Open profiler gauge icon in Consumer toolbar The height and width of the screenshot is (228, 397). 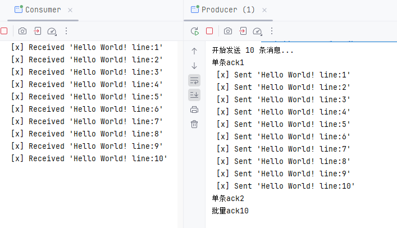coord(52,31)
